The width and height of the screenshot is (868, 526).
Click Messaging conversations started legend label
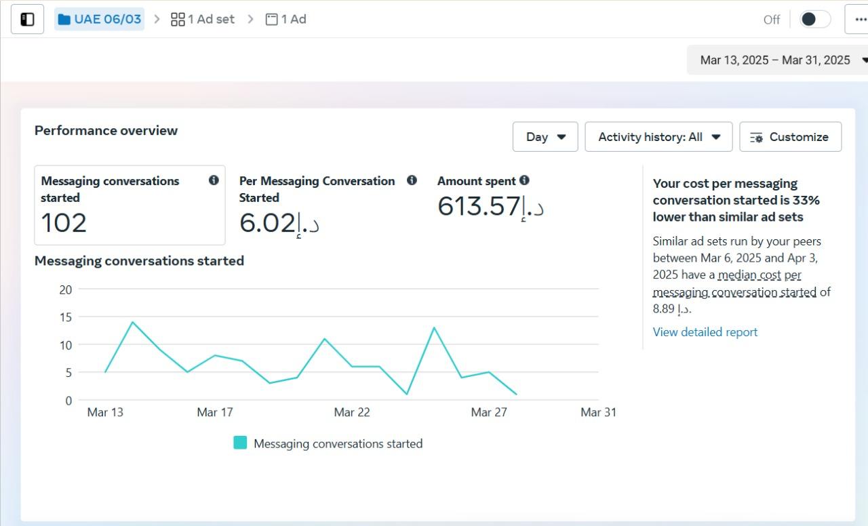[338, 444]
